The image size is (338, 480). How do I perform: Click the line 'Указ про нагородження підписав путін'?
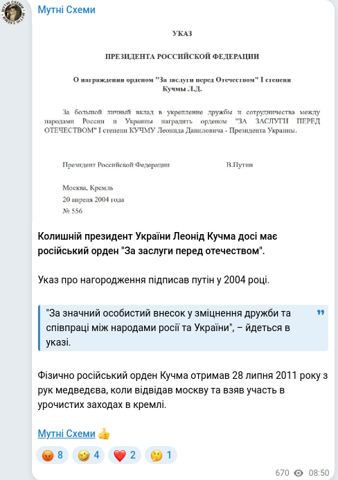(x=154, y=280)
